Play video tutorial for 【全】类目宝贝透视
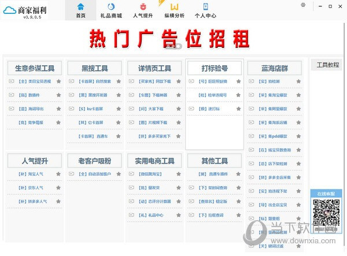The image size is (347, 256). tap(12, 81)
